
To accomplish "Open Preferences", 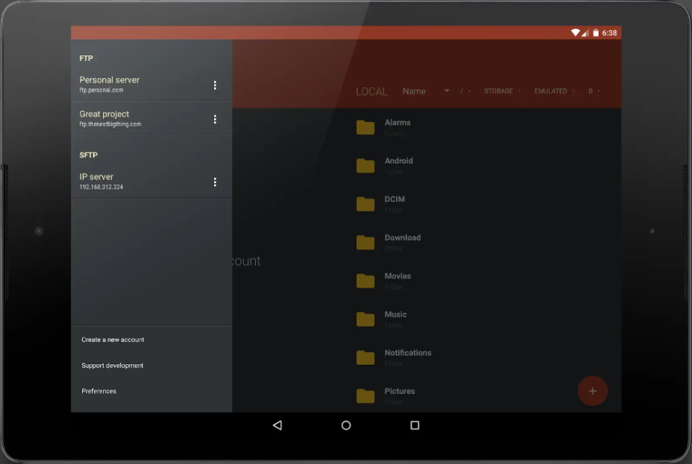I will [x=99, y=391].
